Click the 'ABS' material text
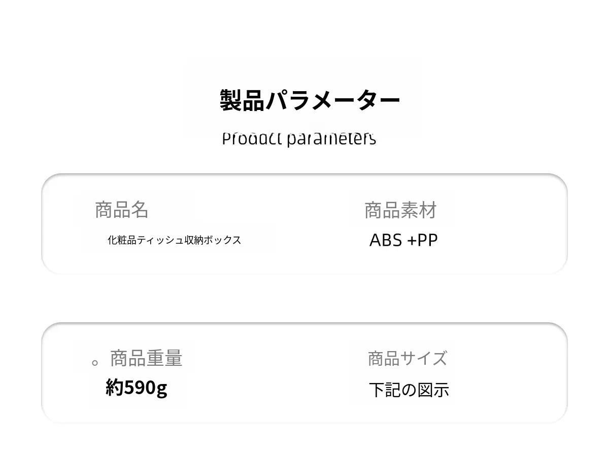 coord(386,240)
